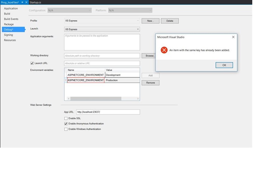Open the Signing settings page

[x=8, y=35]
